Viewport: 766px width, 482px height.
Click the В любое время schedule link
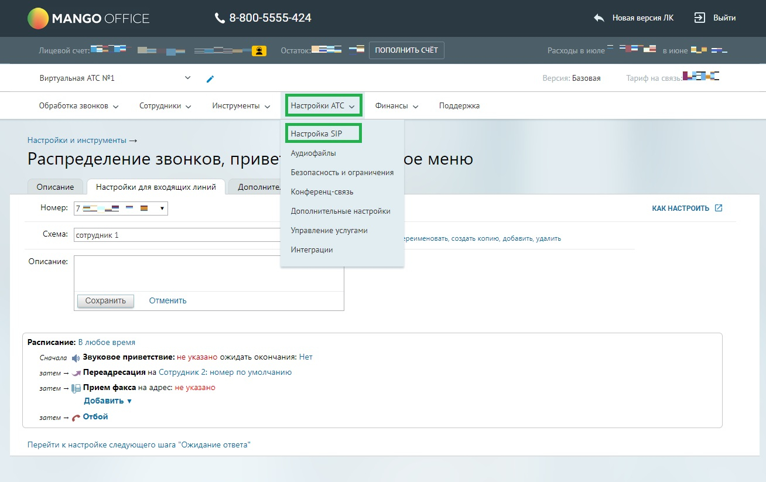[107, 343]
